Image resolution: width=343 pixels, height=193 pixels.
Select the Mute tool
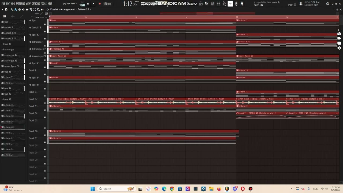[23, 9]
